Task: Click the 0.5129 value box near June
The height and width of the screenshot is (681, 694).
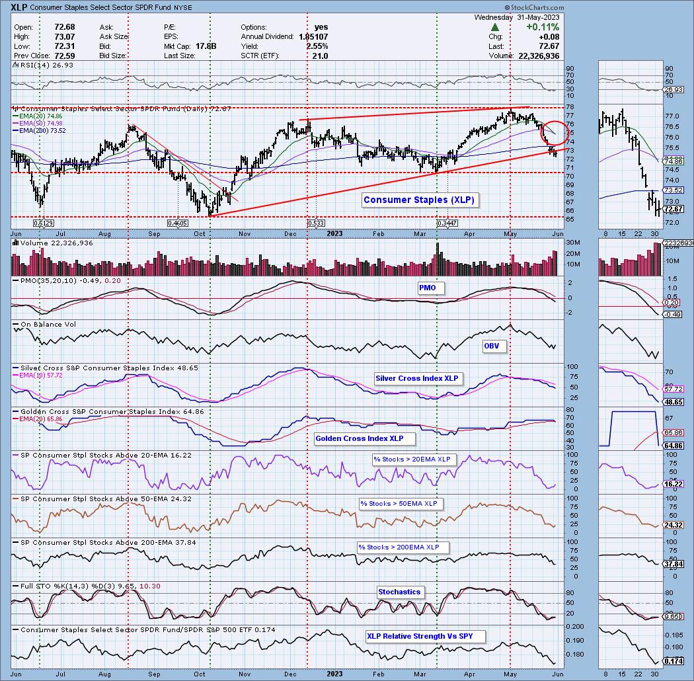Action: 44,223
